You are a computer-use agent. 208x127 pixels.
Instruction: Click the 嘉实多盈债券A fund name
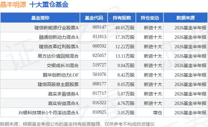[63, 94]
